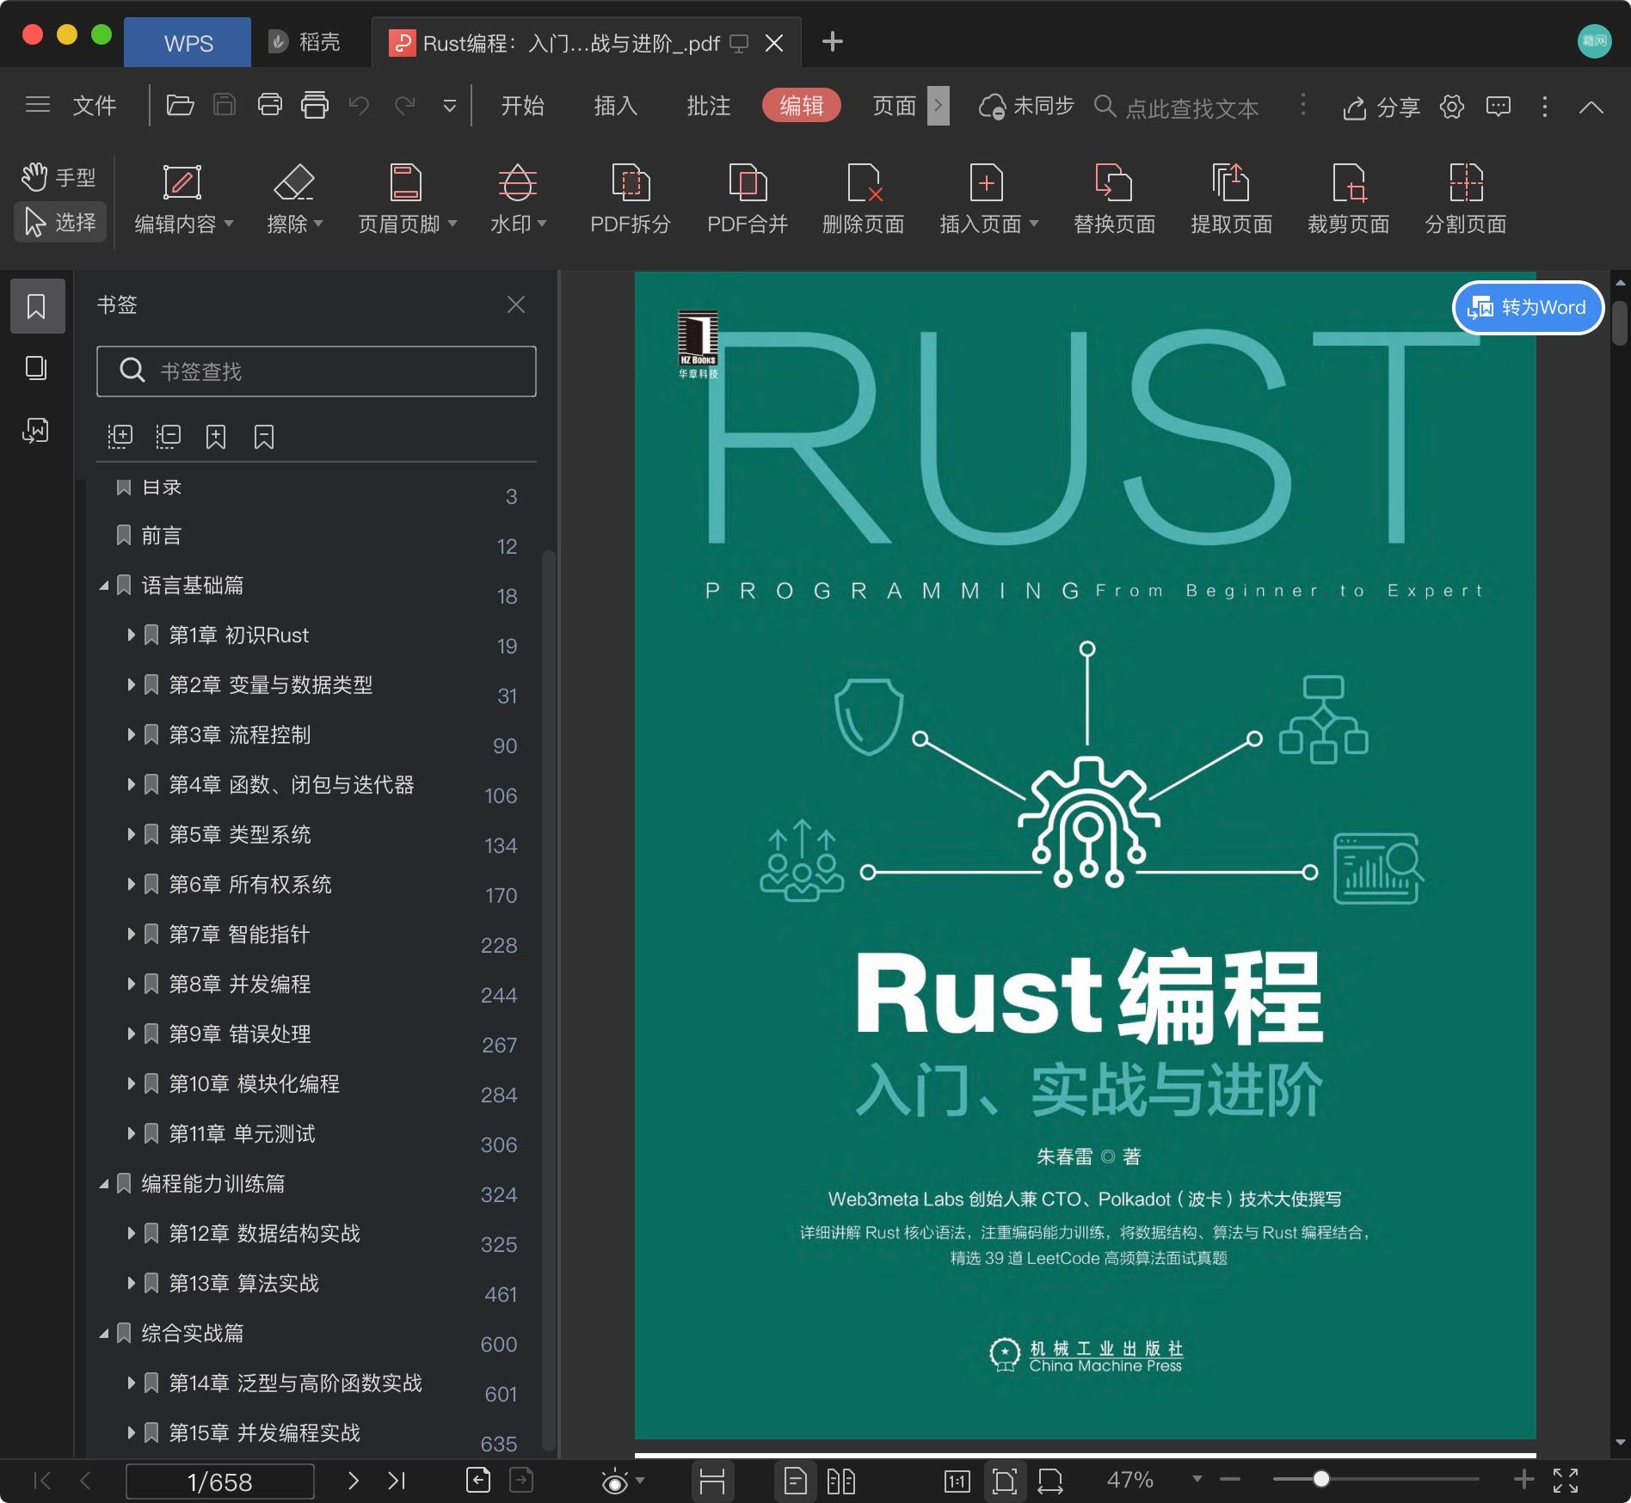Open the bookmark panel sidebar icon
Screen dimensions: 1631x1503
coord(37,306)
